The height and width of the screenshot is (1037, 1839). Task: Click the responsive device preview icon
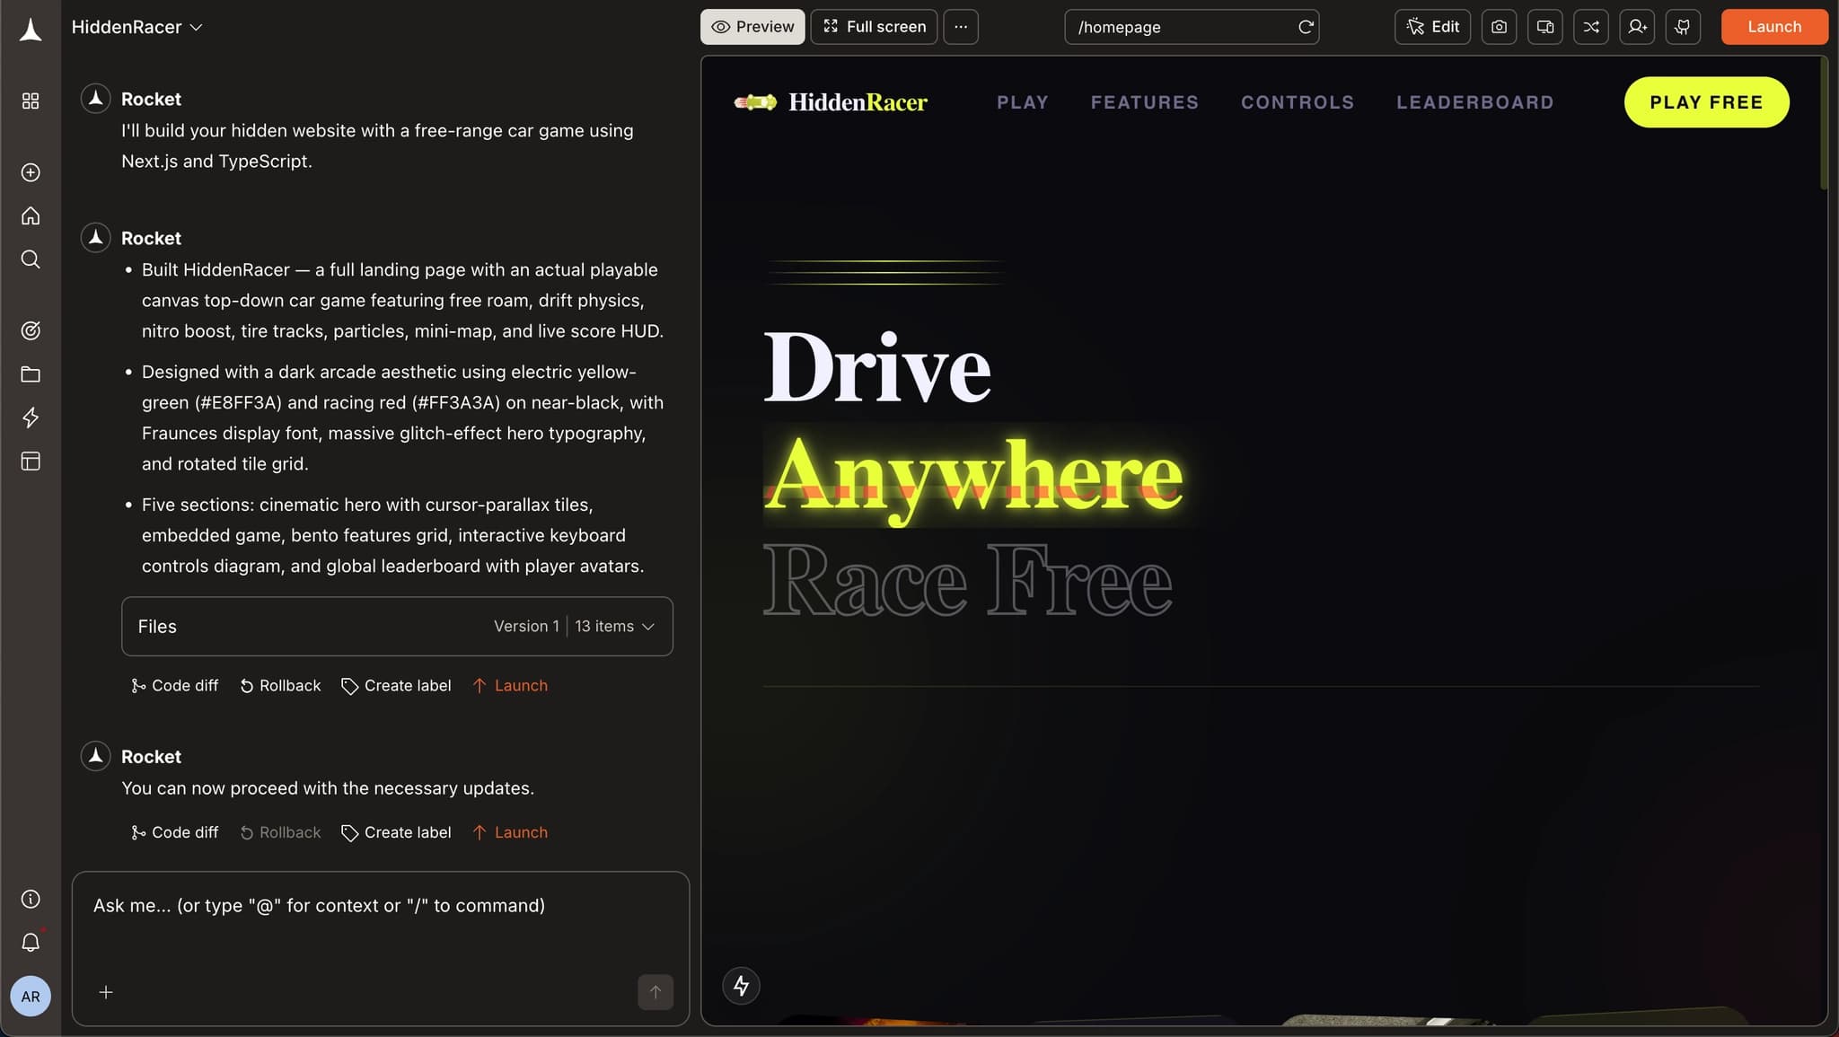[1544, 27]
